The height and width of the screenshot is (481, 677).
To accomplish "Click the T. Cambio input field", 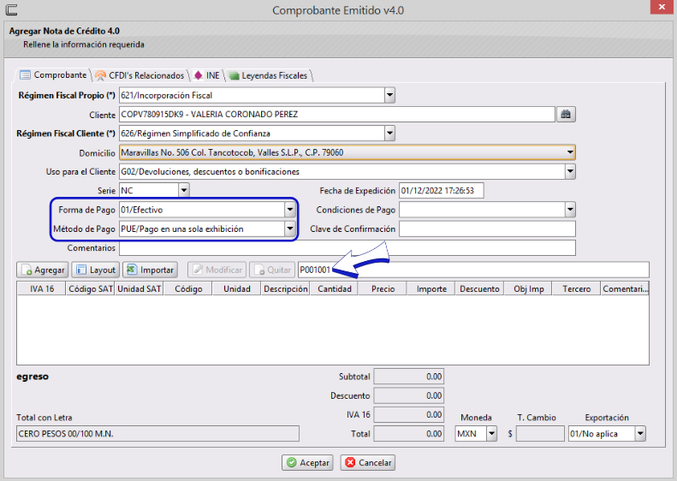I will [x=540, y=434].
